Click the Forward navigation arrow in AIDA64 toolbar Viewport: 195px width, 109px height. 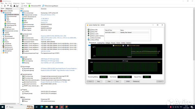click(x=5, y=6)
